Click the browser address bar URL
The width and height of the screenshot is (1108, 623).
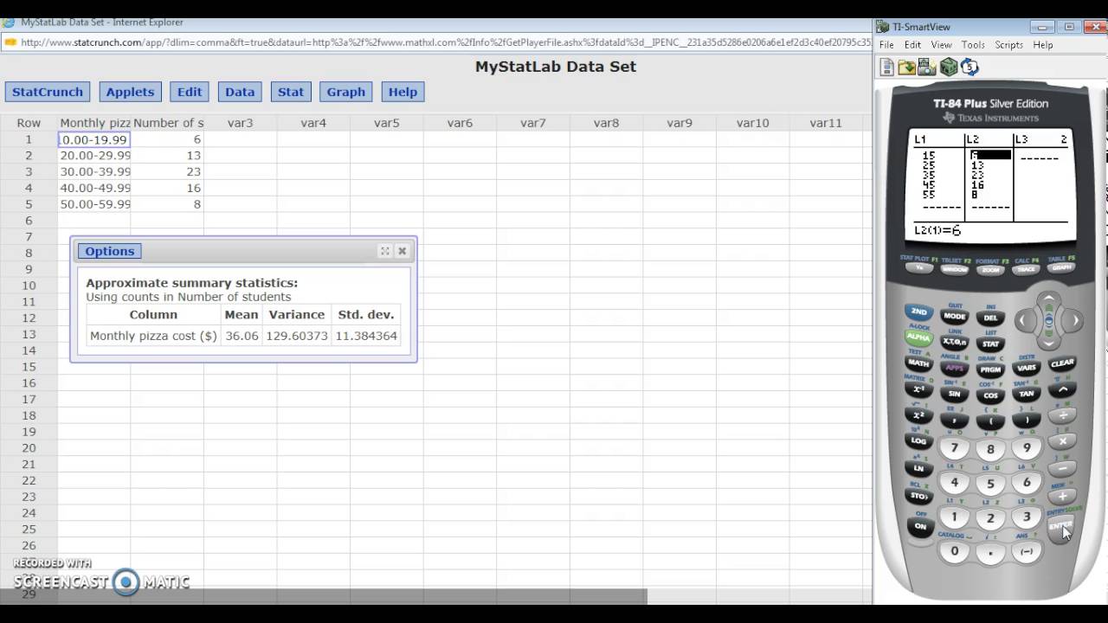pos(445,42)
